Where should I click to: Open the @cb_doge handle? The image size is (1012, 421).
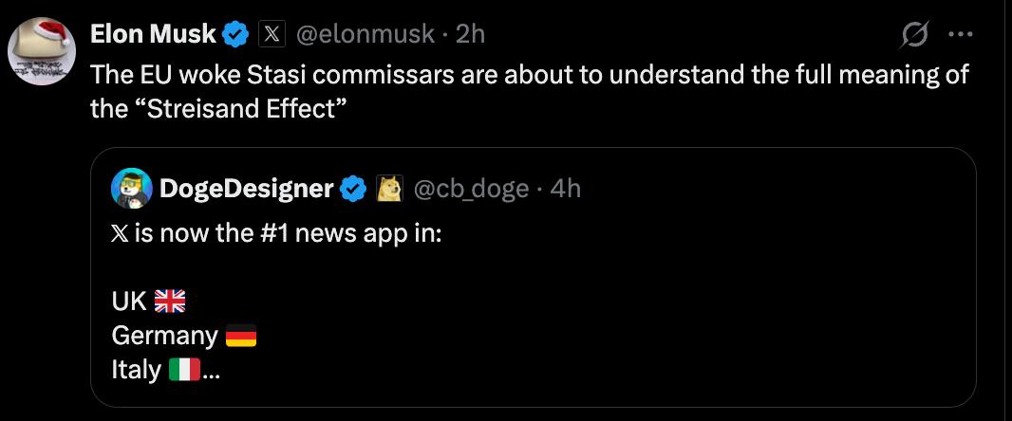(x=469, y=189)
